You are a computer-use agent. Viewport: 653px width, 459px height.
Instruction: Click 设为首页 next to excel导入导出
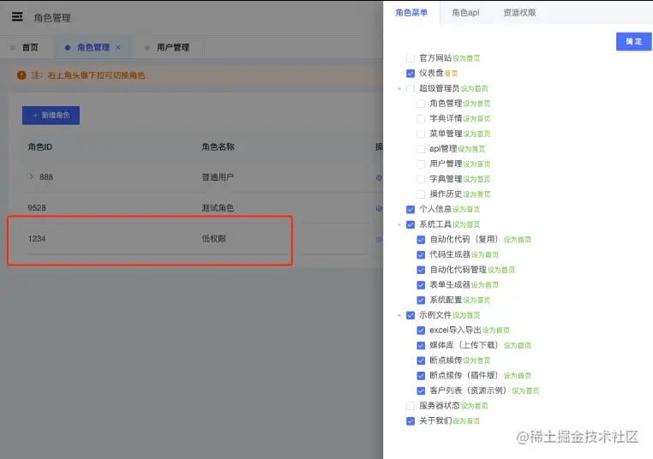coord(496,331)
